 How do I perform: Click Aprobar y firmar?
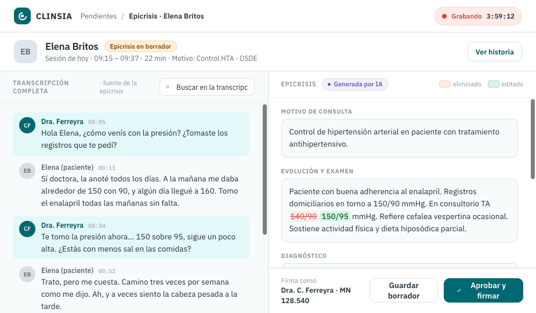483,290
